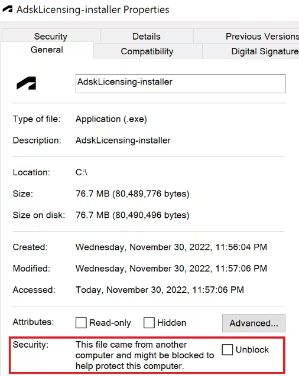Image resolution: width=299 pixels, height=376 pixels.
Task: Click the 'Accessed:' label
Action: (x=34, y=290)
